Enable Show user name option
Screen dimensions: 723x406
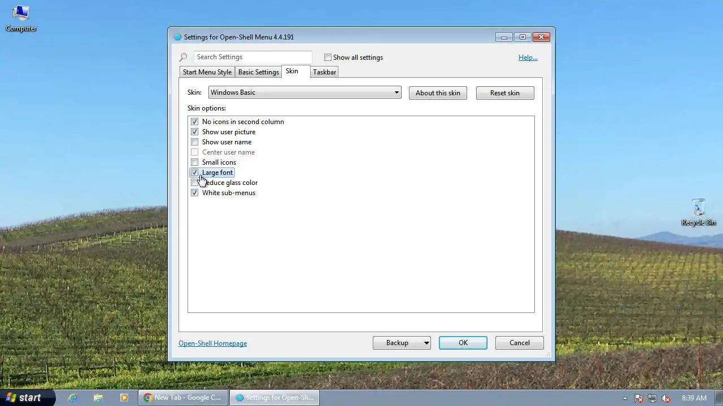pyautogui.click(x=194, y=142)
